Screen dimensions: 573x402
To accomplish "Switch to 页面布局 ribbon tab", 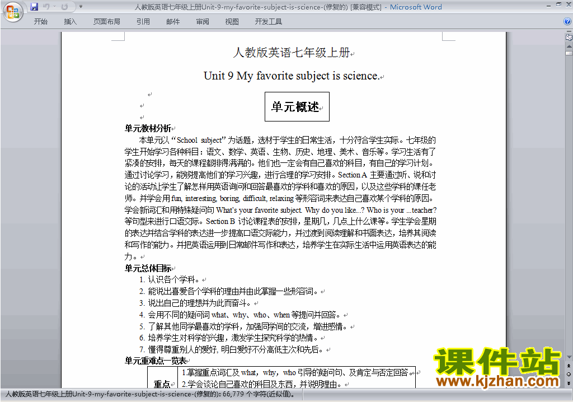I will pos(106,22).
